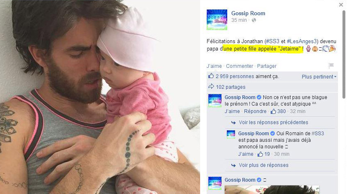
Task: Click the flag report icon on the post
Action: coord(331,66)
